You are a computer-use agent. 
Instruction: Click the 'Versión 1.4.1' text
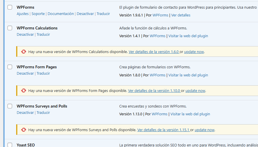pyautogui.click(x=130, y=36)
